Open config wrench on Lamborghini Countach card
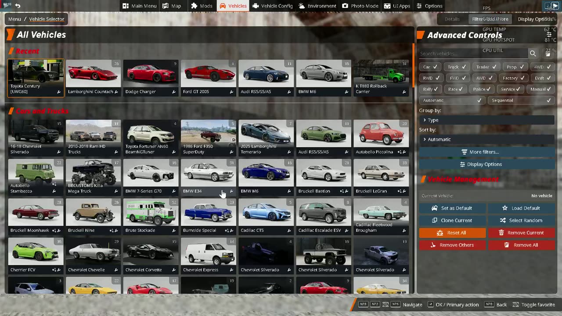Image resolution: width=562 pixels, height=316 pixels. [116, 92]
